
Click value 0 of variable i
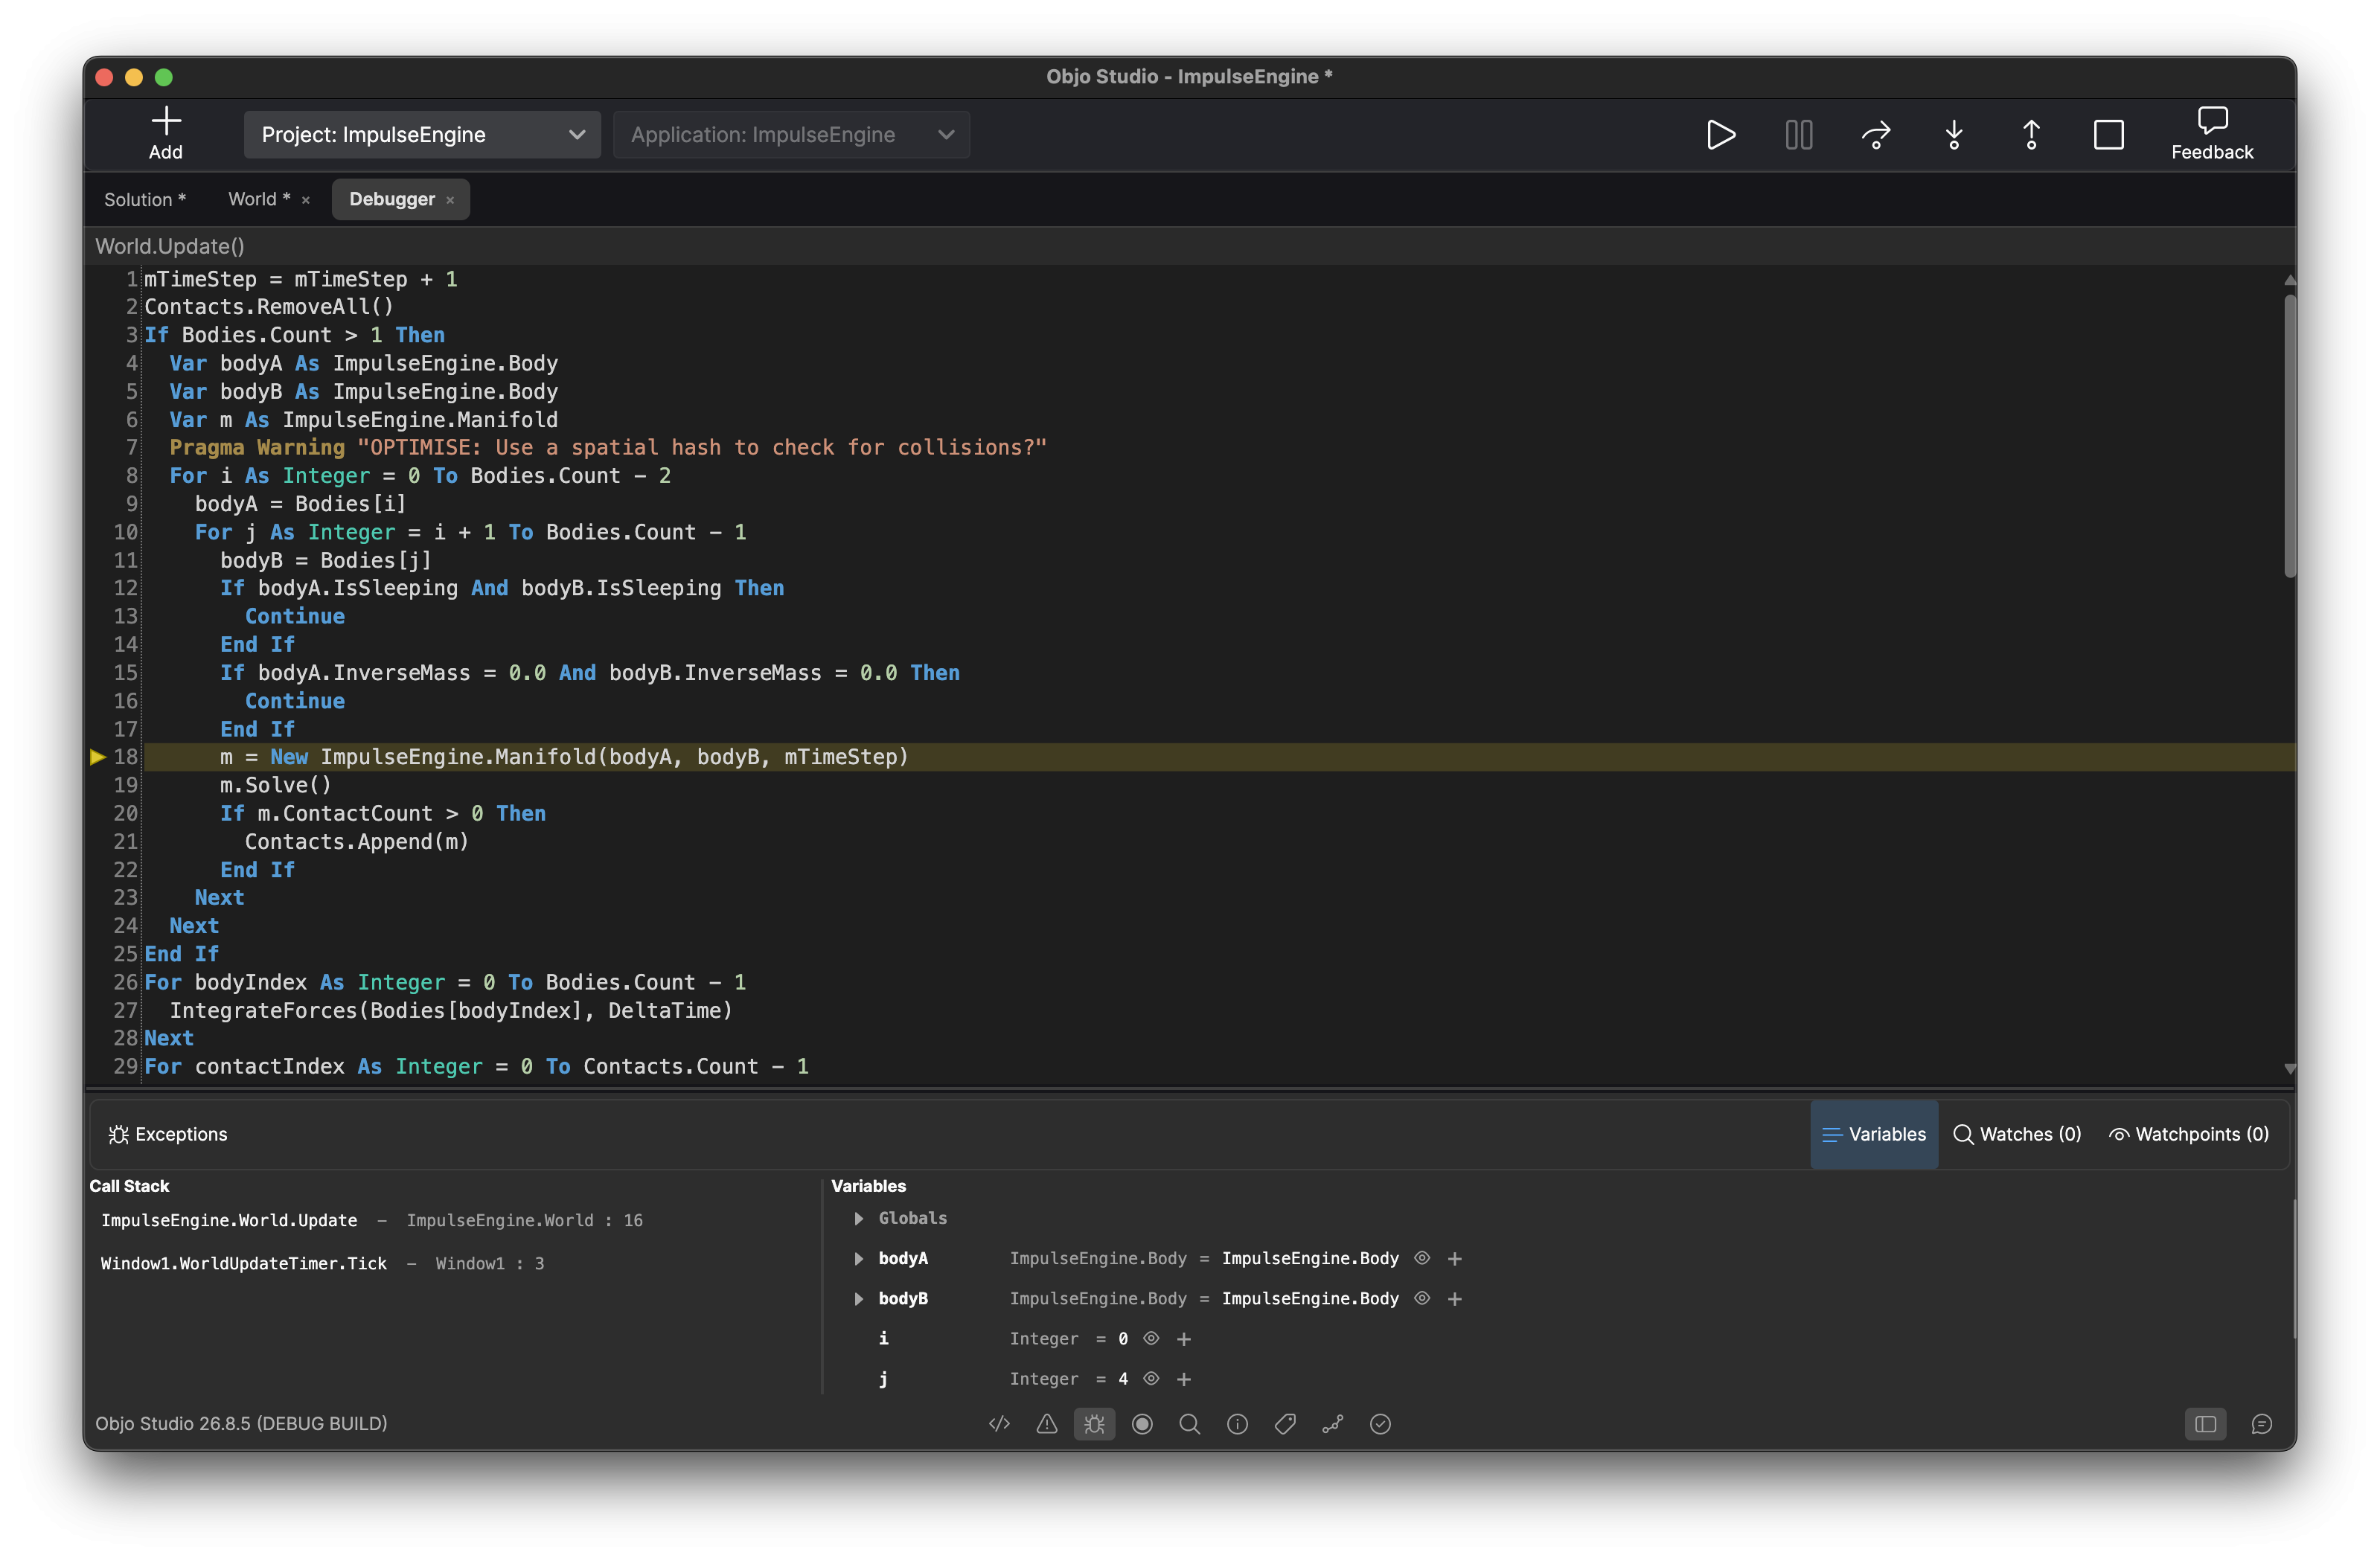click(1122, 1338)
